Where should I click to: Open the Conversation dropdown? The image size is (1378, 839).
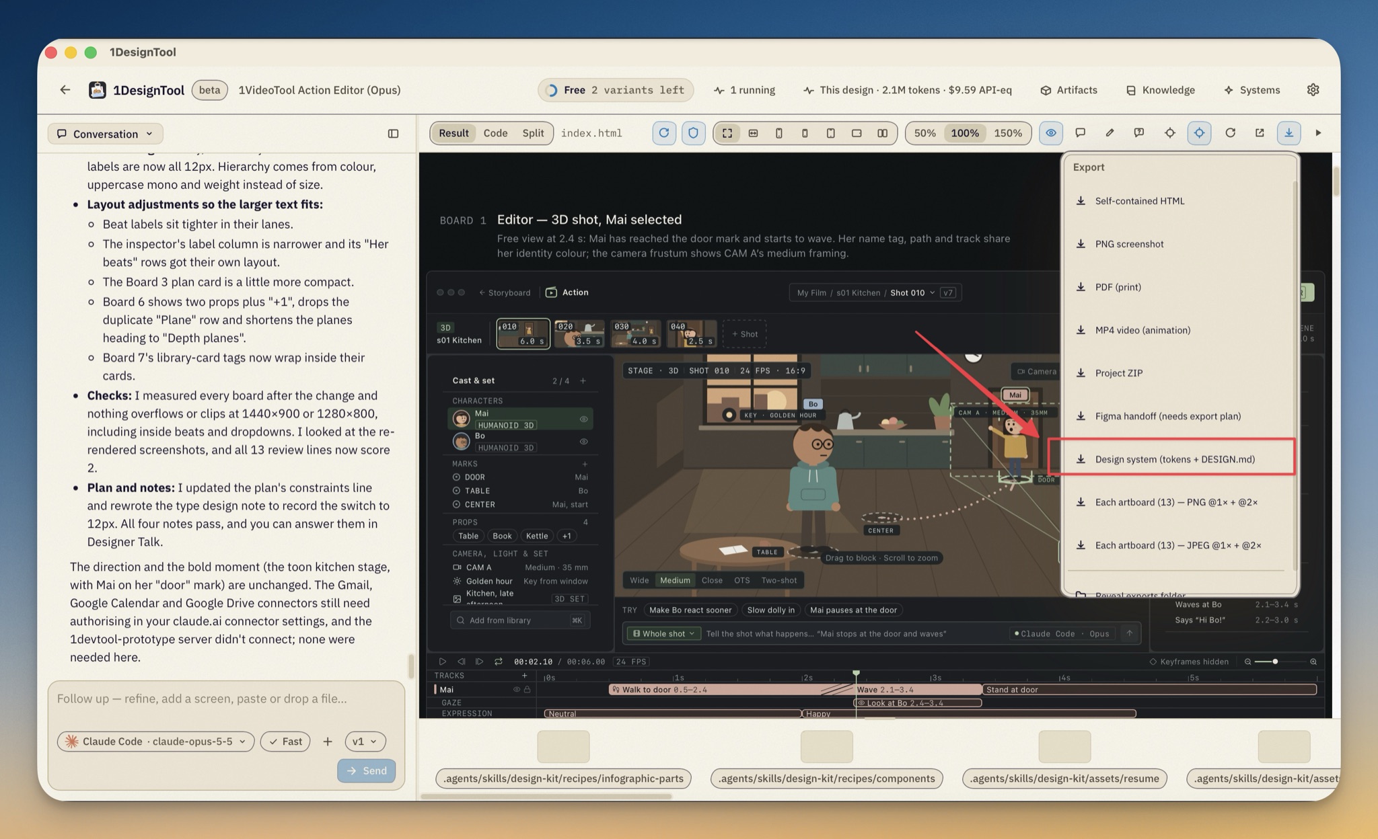pos(106,134)
